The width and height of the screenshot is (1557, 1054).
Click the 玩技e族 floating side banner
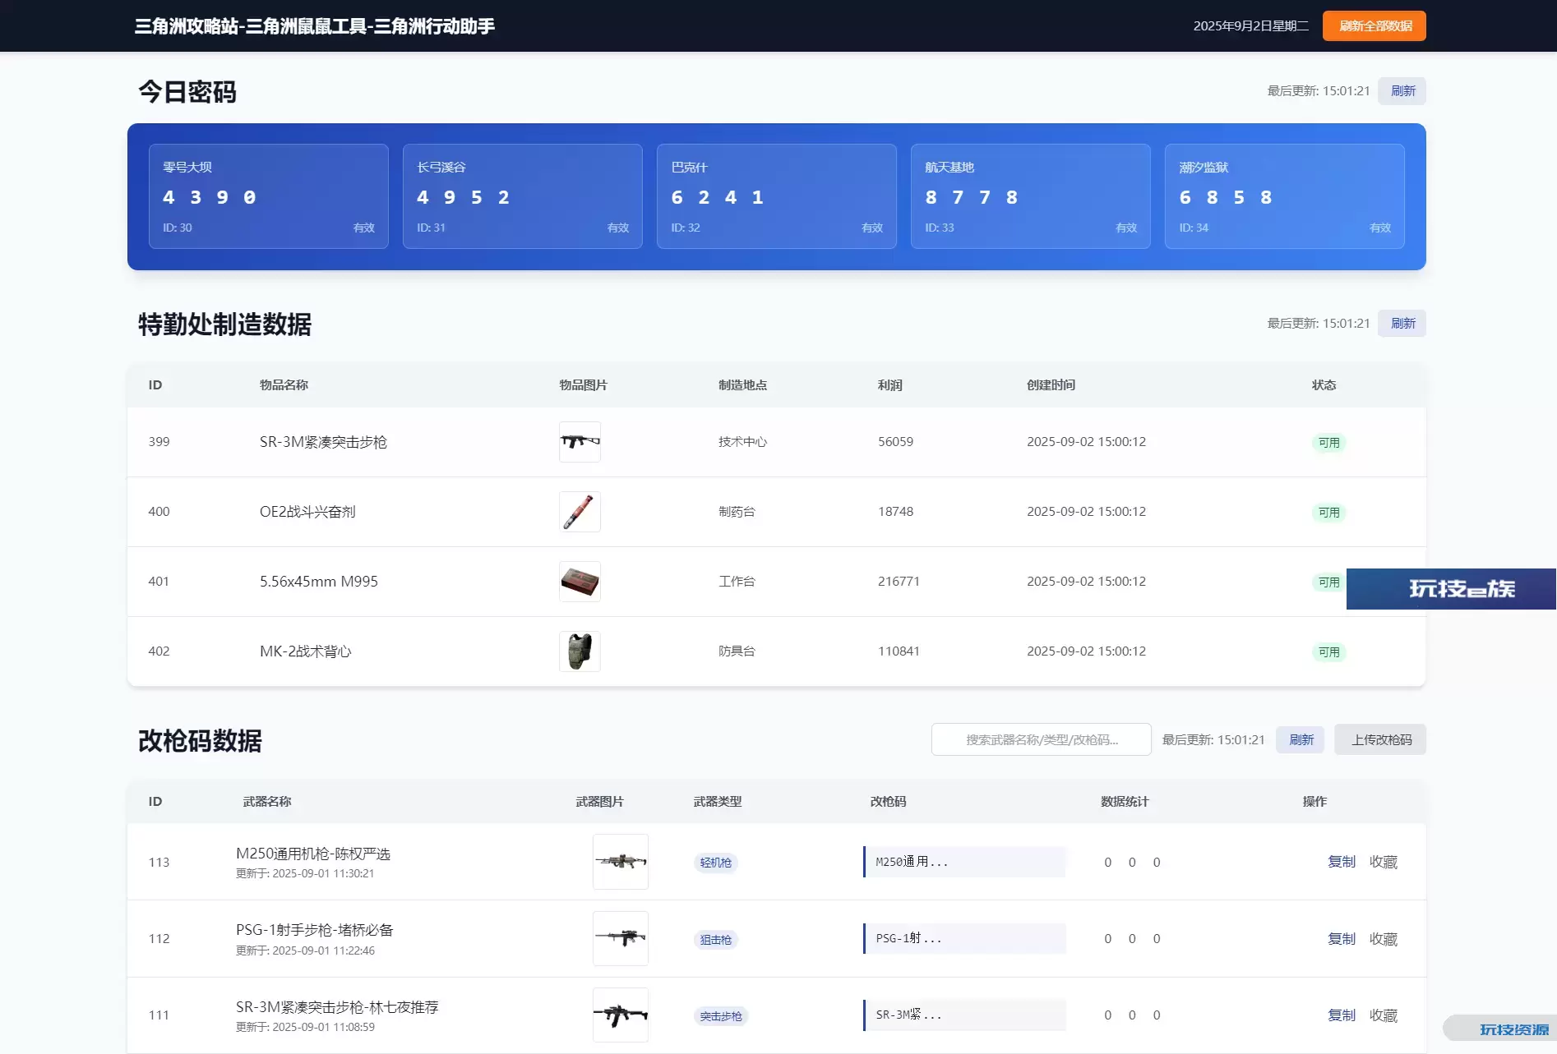(x=1451, y=589)
